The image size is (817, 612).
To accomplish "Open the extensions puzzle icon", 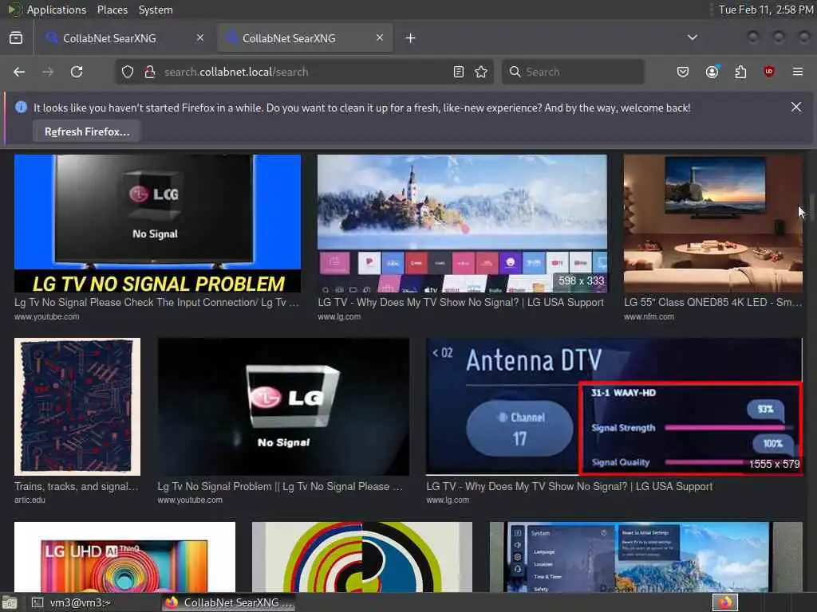I will tap(740, 72).
